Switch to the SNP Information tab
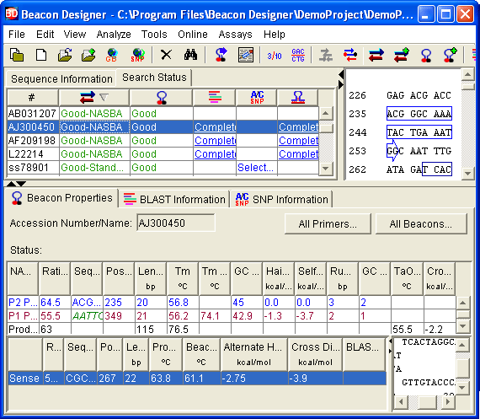480x419 pixels. (x=282, y=200)
